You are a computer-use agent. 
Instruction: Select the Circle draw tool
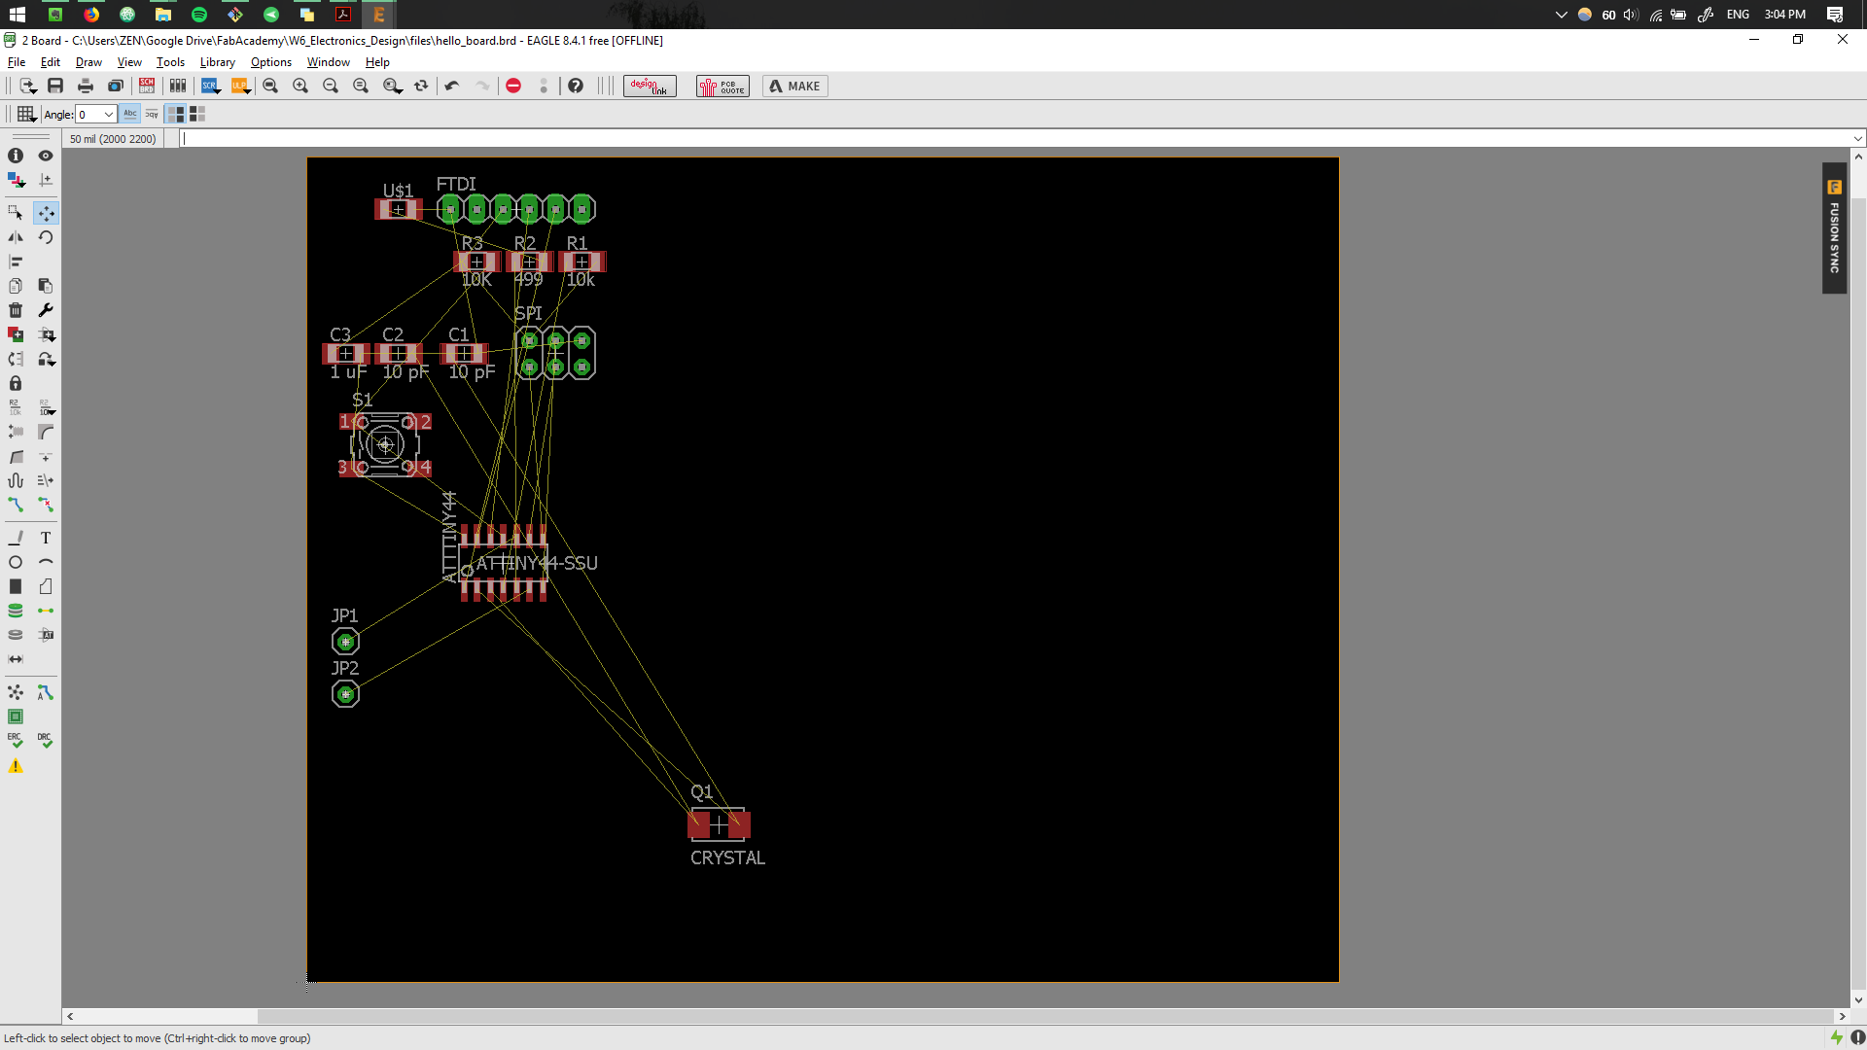pos(16,562)
